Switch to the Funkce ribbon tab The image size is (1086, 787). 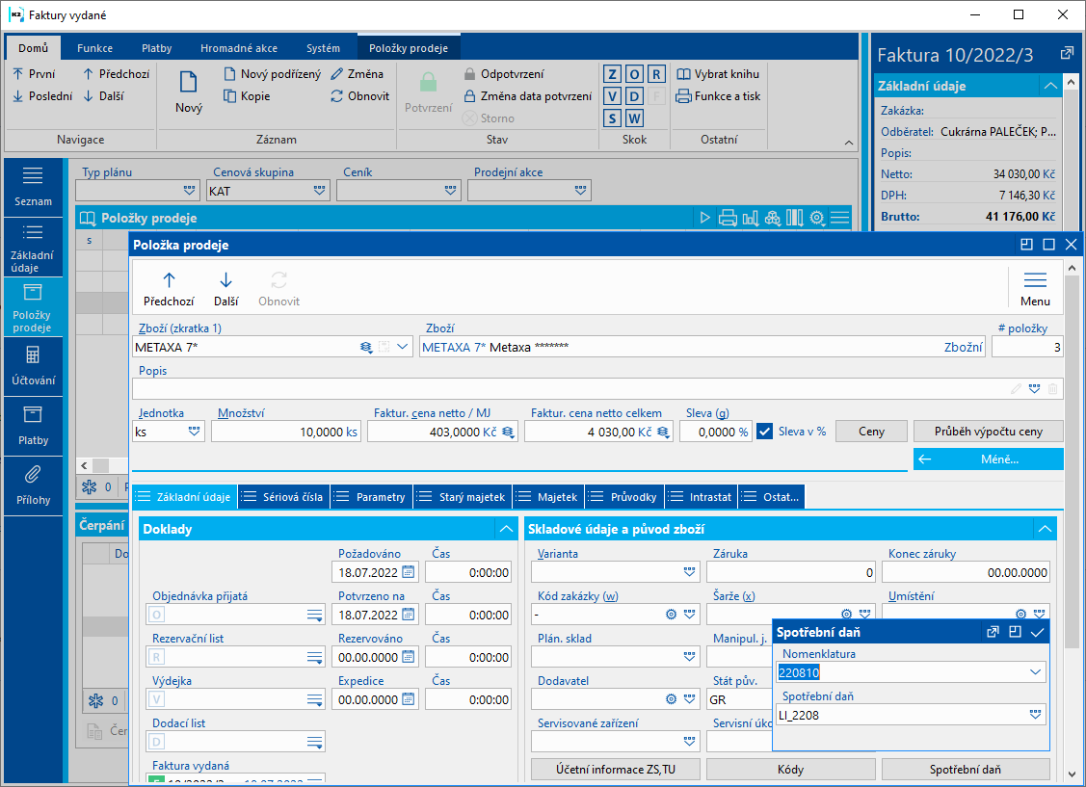(94, 48)
